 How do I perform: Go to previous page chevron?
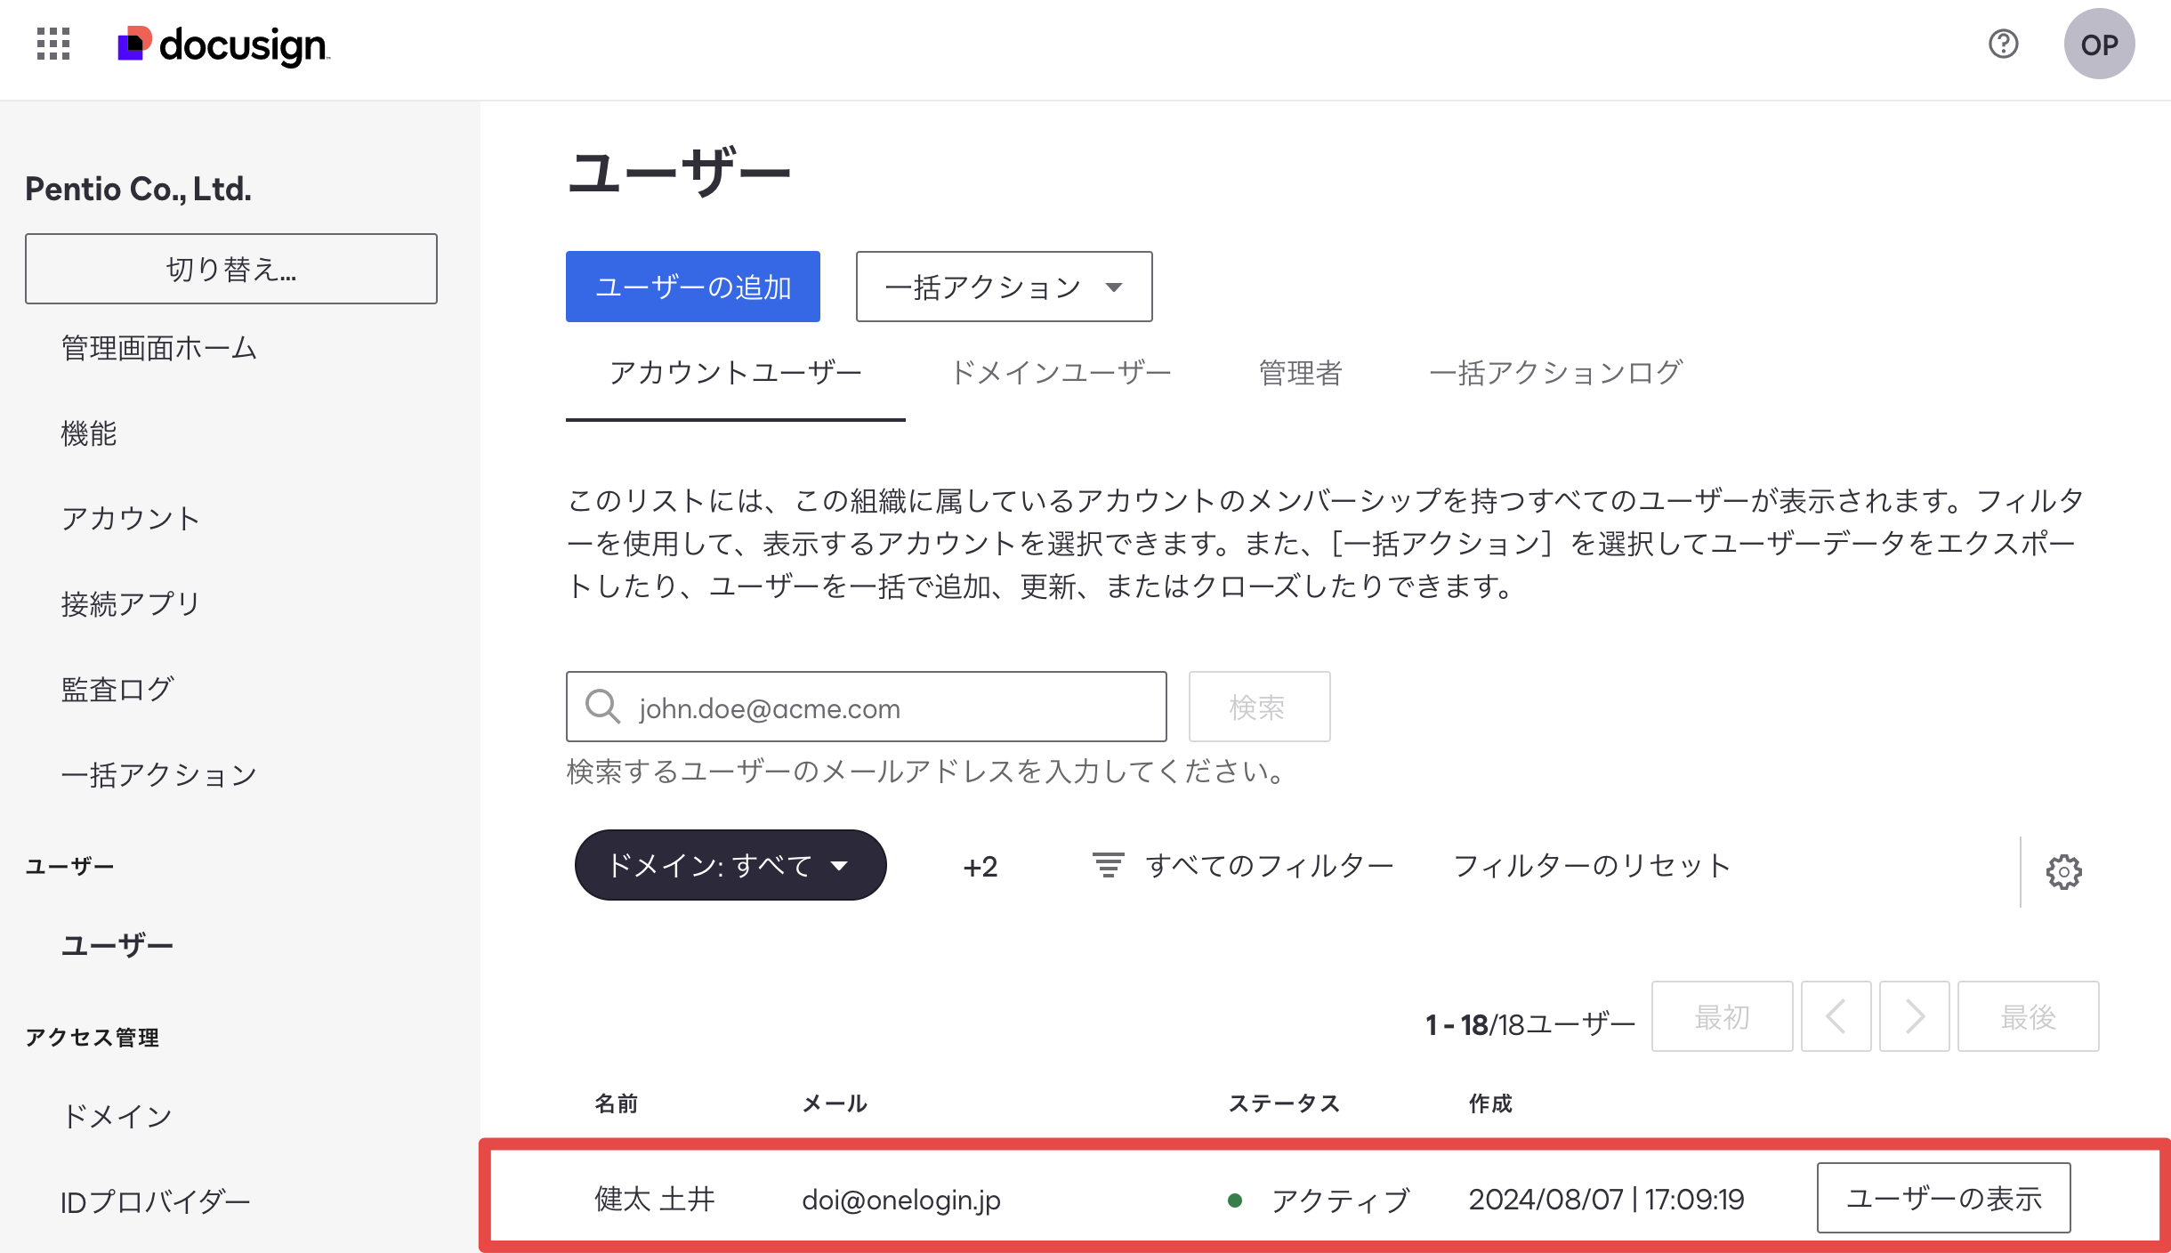[1836, 1016]
